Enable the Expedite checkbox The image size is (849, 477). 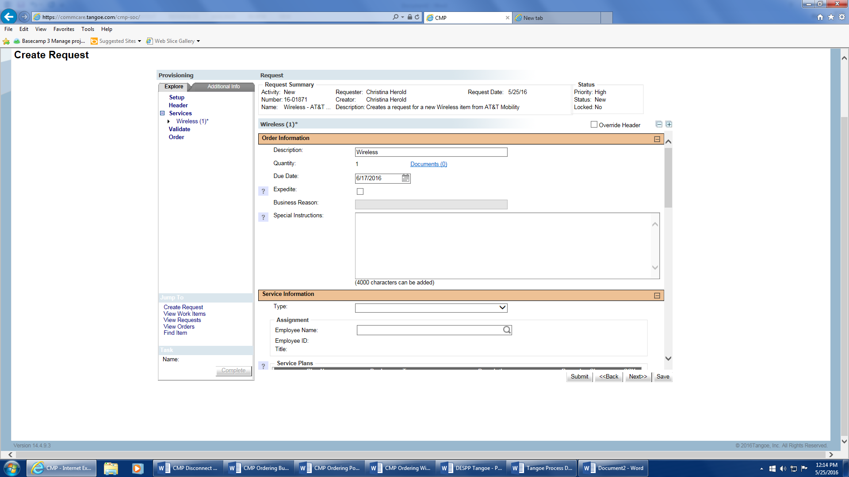360,191
